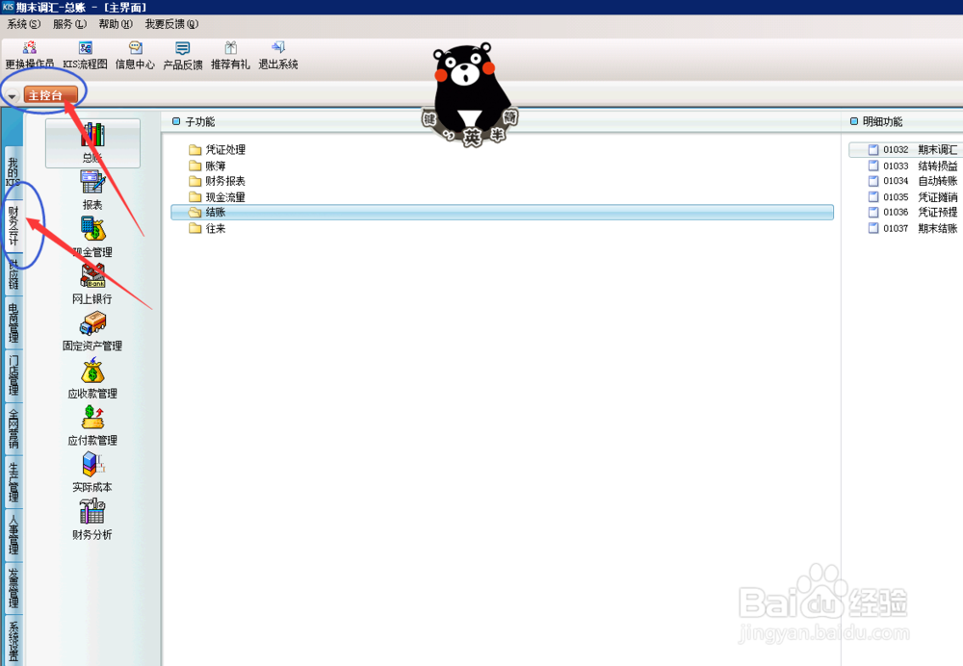Image resolution: width=963 pixels, height=666 pixels.
Task: Open the 服务(L) menu
Action: click(69, 24)
